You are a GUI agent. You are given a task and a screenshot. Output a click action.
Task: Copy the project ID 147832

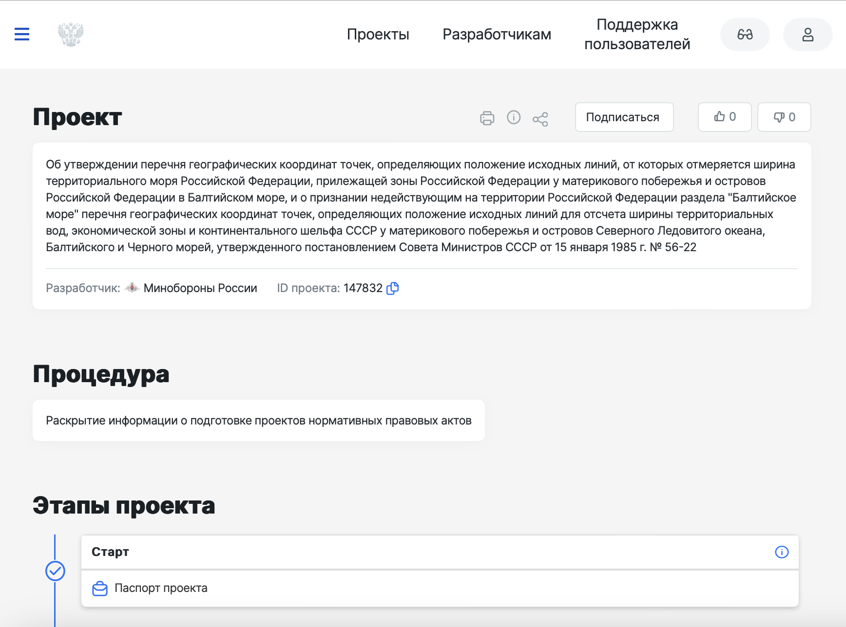point(392,288)
